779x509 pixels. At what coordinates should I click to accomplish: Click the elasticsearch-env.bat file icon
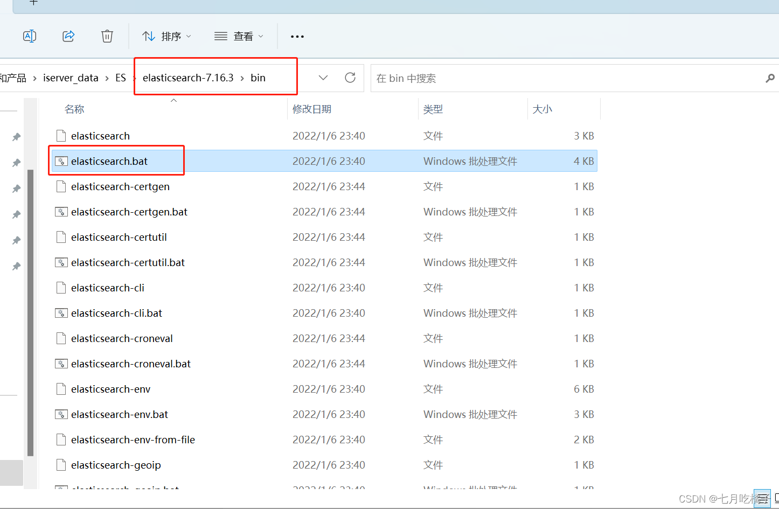tap(61, 414)
